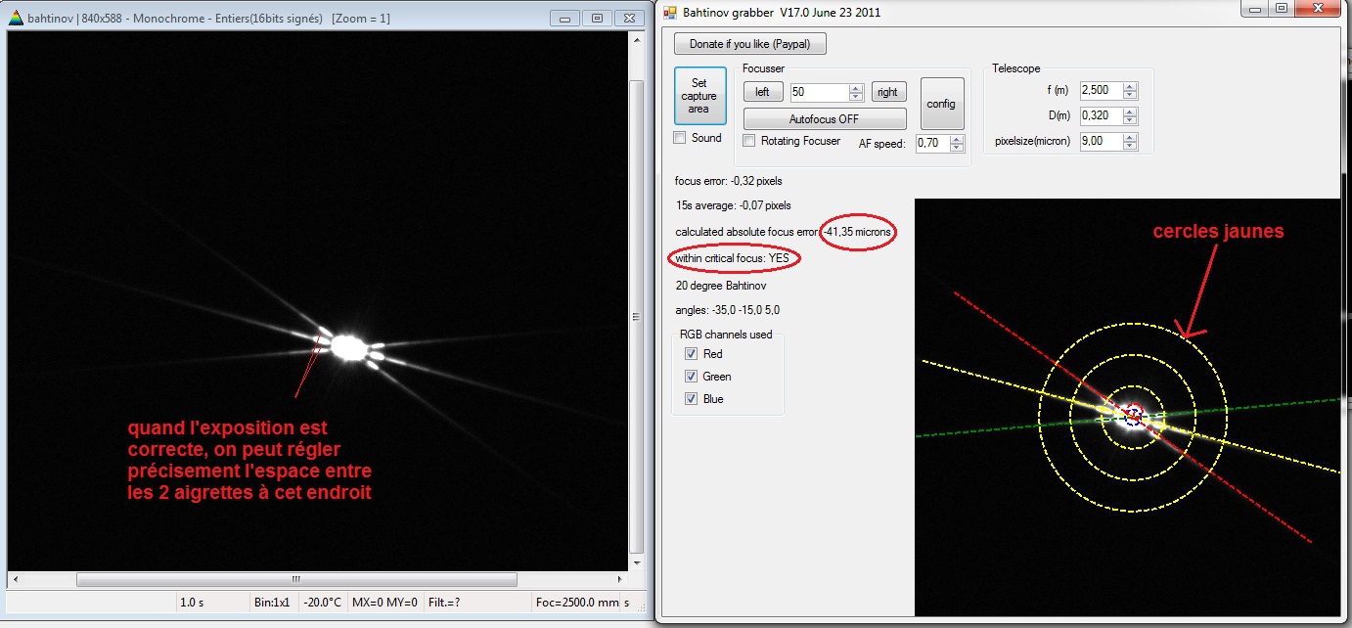Increase AF speed with up arrow
The image size is (1352, 628).
[957, 140]
